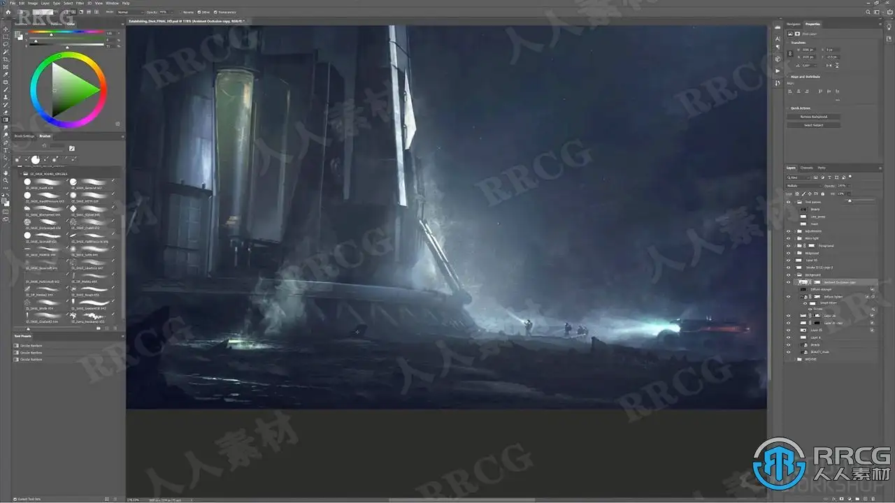Image resolution: width=895 pixels, height=503 pixels.
Task: Click the layer Opacity input field
Action: point(842,186)
